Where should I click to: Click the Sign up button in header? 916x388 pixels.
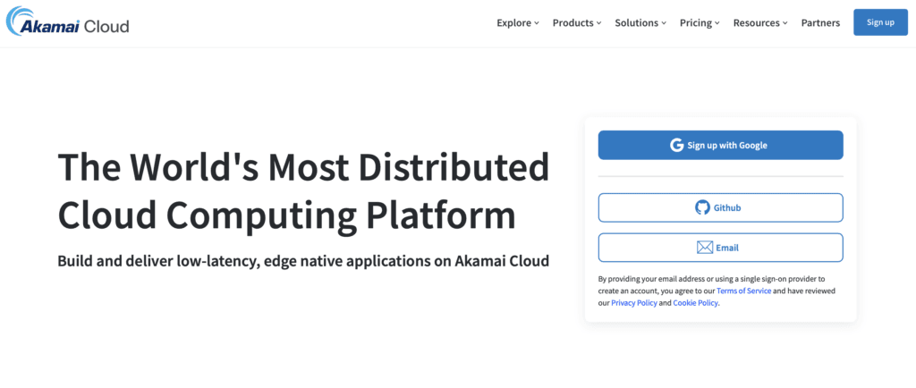(880, 22)
